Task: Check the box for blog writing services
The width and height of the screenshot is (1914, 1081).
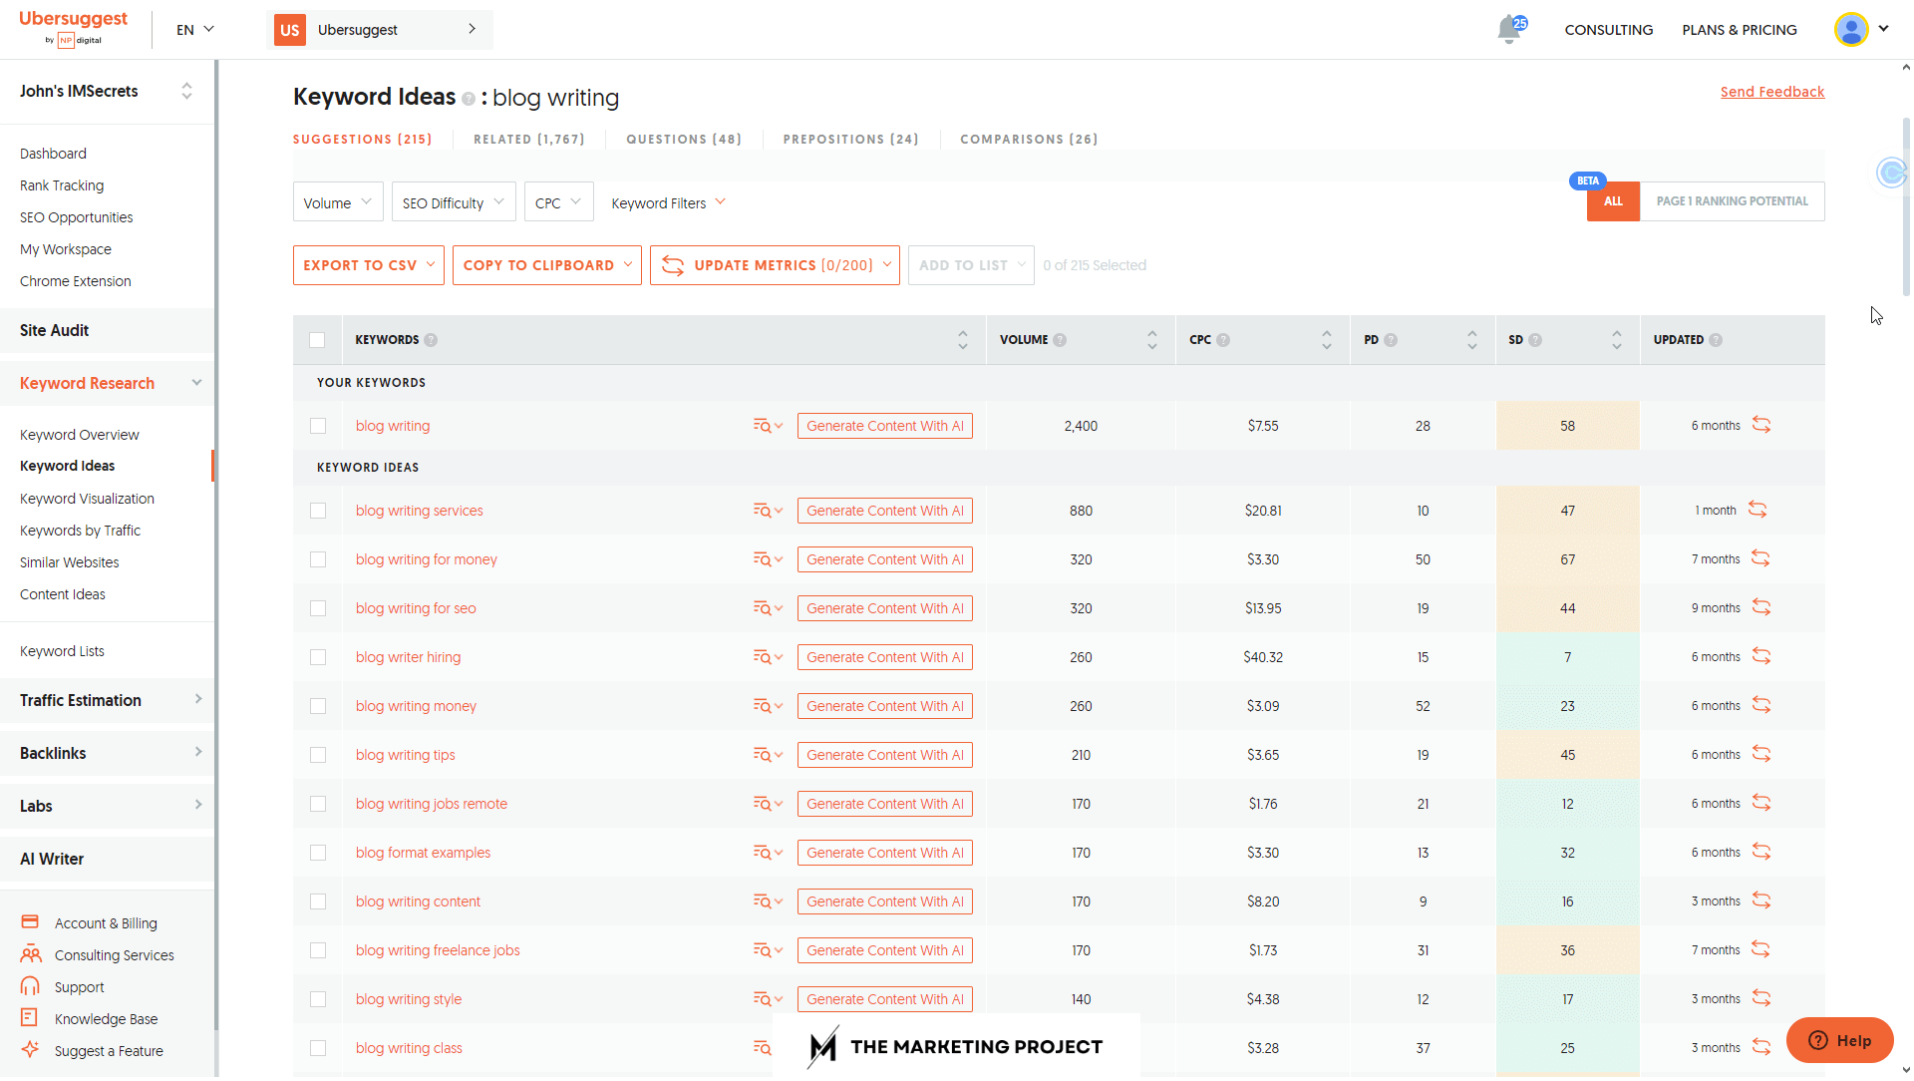Action: click(318, 511)
